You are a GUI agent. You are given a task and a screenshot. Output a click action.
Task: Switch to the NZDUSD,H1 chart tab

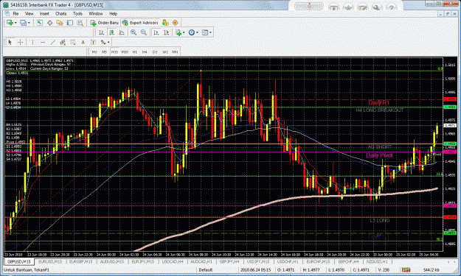[x=377, y=261]
